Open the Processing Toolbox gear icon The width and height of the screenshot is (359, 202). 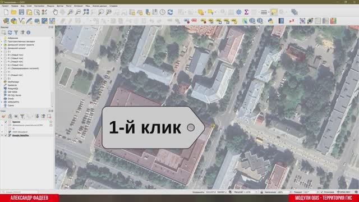(238, 12)
